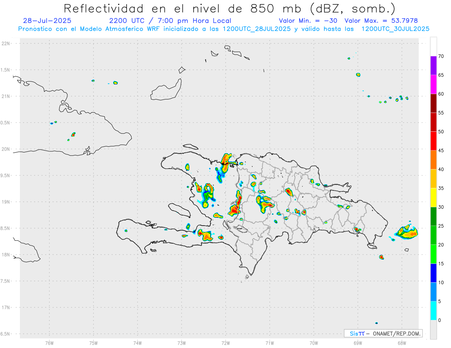Click the light blue 5–10 dBZ band
Screen dimensions: 451x348
433,292
